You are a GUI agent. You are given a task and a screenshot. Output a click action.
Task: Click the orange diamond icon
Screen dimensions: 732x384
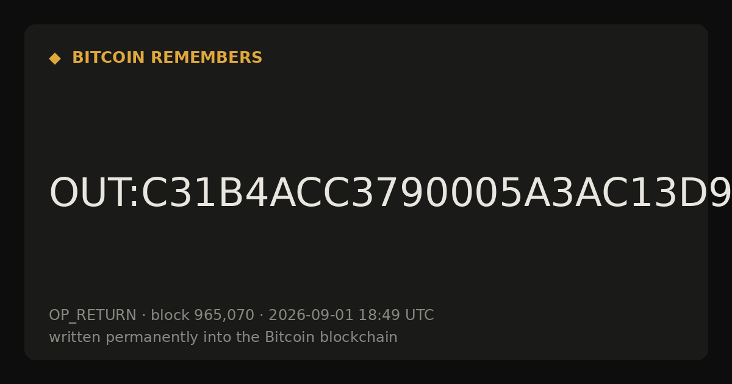tap(55, 58)
